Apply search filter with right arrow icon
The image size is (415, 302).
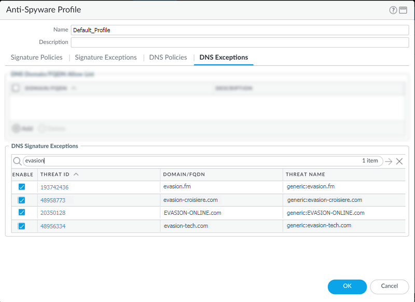pyautogui.click(x=389, y=161)
